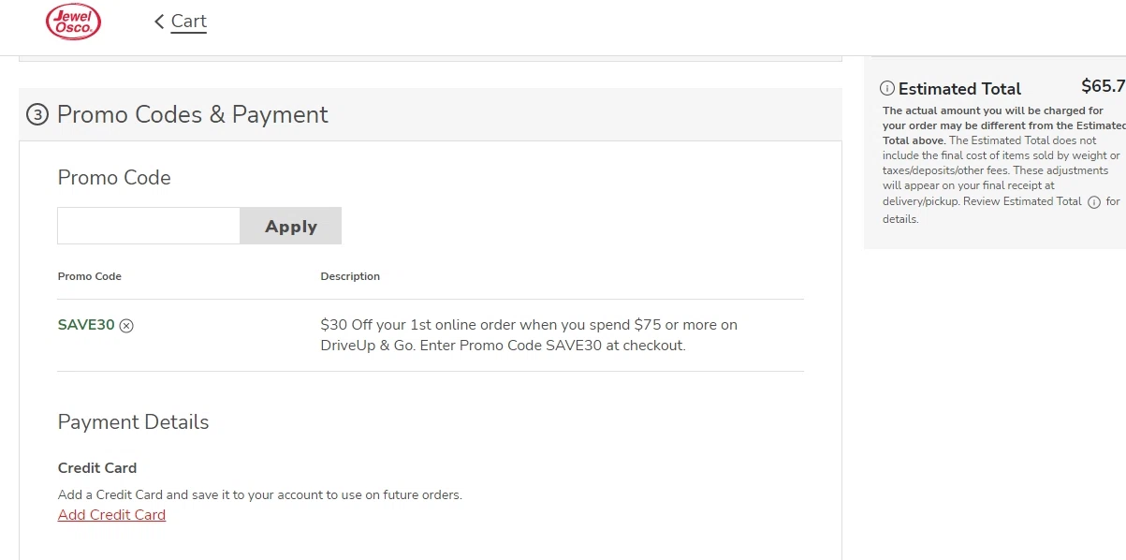Click the circled step 3 icon
The width and height of the screenshot is (1126, 560).
coord(37,115)
